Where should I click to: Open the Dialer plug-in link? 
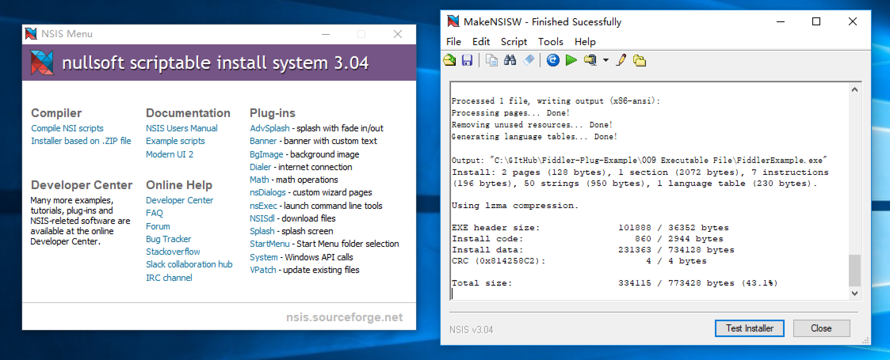click(x=260, y=167)
